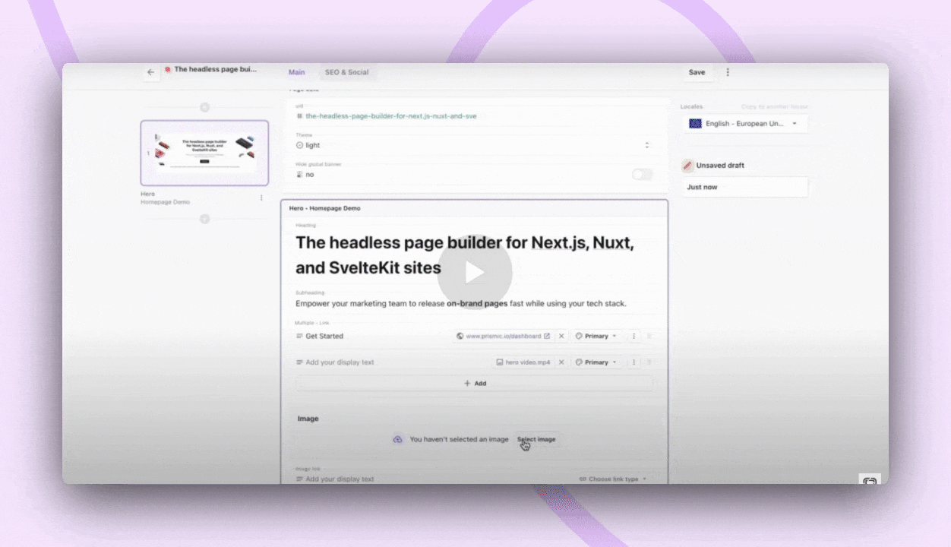Click the globe icon next to dashboard link
951x547 pixels.
tap(459, 335)
